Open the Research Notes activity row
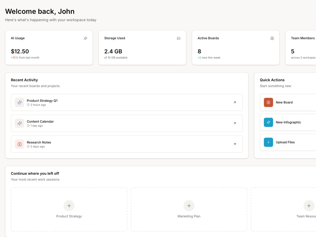The image size is (316, 237). click(127, 144)
